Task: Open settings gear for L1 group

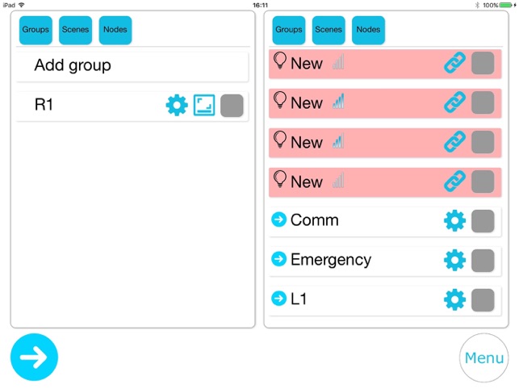Action: coord(455,299)
